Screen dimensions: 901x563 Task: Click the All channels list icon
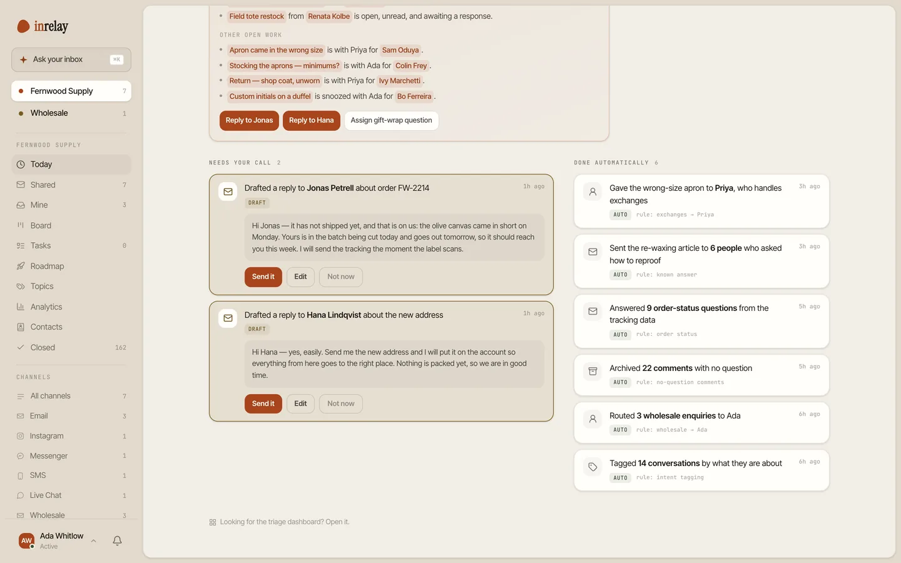click(x=21, y=396)
